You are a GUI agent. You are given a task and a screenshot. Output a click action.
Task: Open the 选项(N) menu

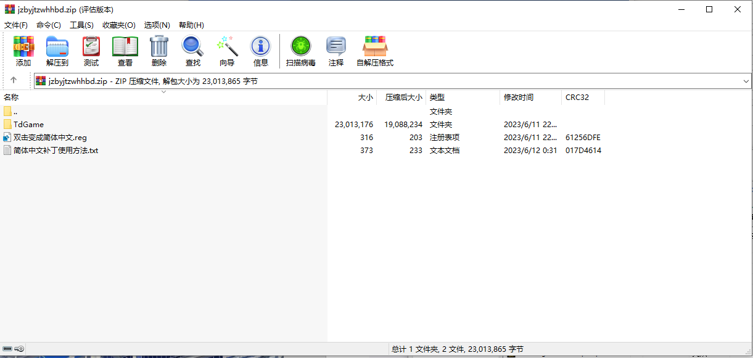coord(157,25)
